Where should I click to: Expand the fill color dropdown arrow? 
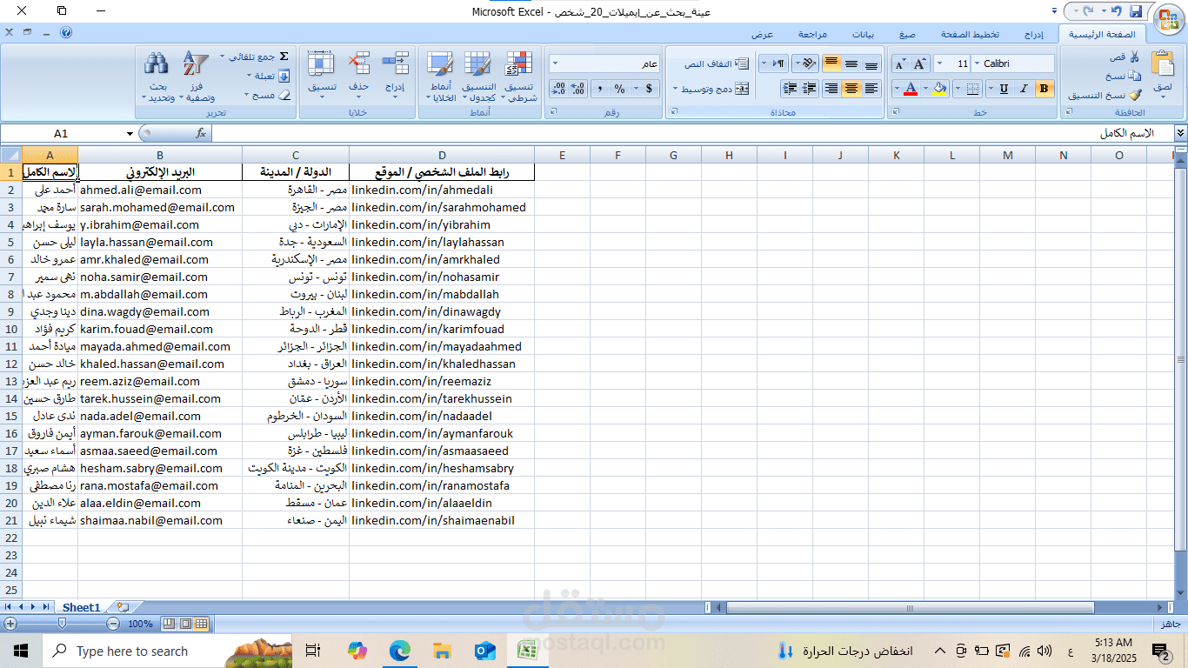[926, 88]
